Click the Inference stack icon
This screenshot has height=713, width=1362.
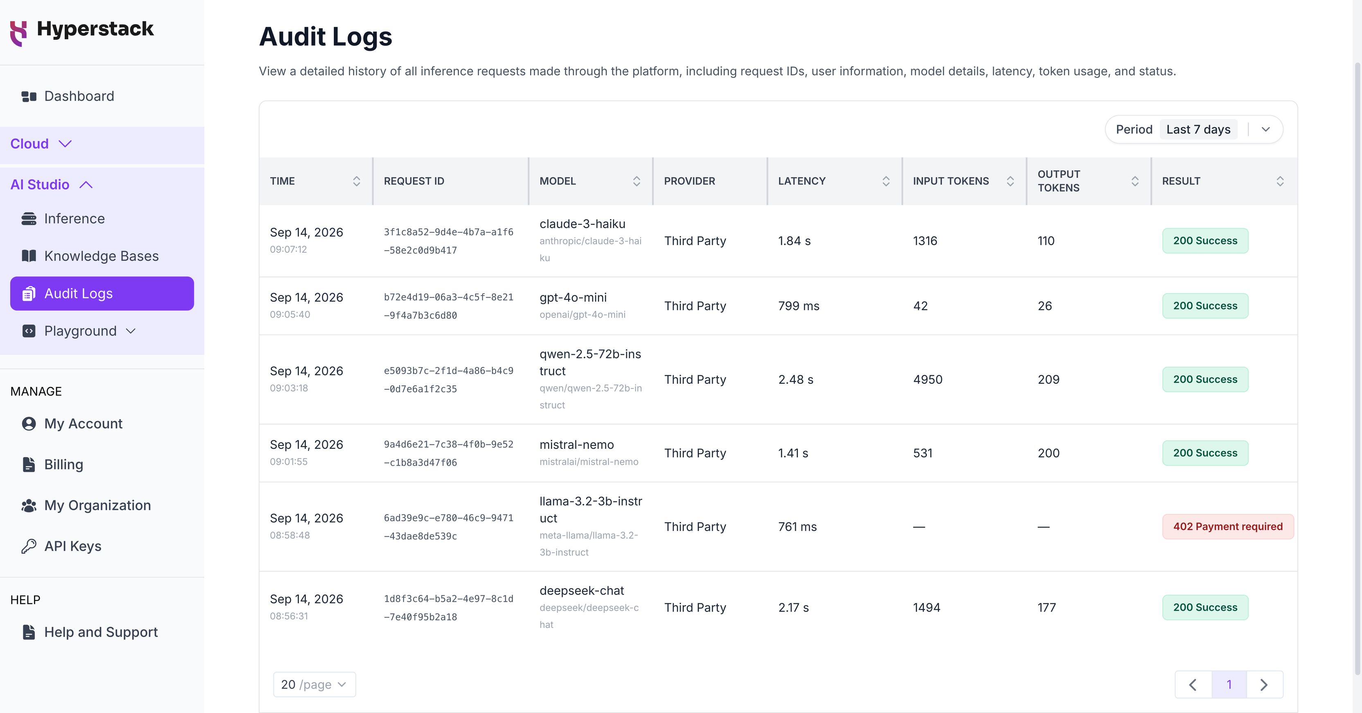[29, 219]
